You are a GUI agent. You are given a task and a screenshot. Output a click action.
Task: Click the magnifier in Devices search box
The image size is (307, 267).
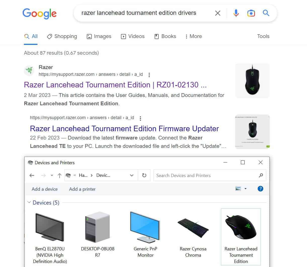tap(261, 175)
